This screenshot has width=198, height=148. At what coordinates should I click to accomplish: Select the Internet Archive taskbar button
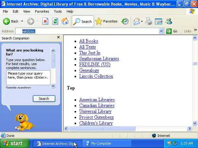(x=58, y=144)
